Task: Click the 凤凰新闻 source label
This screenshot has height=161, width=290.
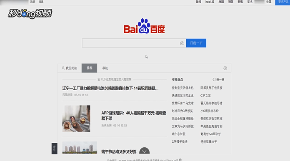Action: [67, 95]
